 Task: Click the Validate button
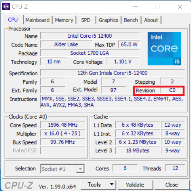(135, 185)
